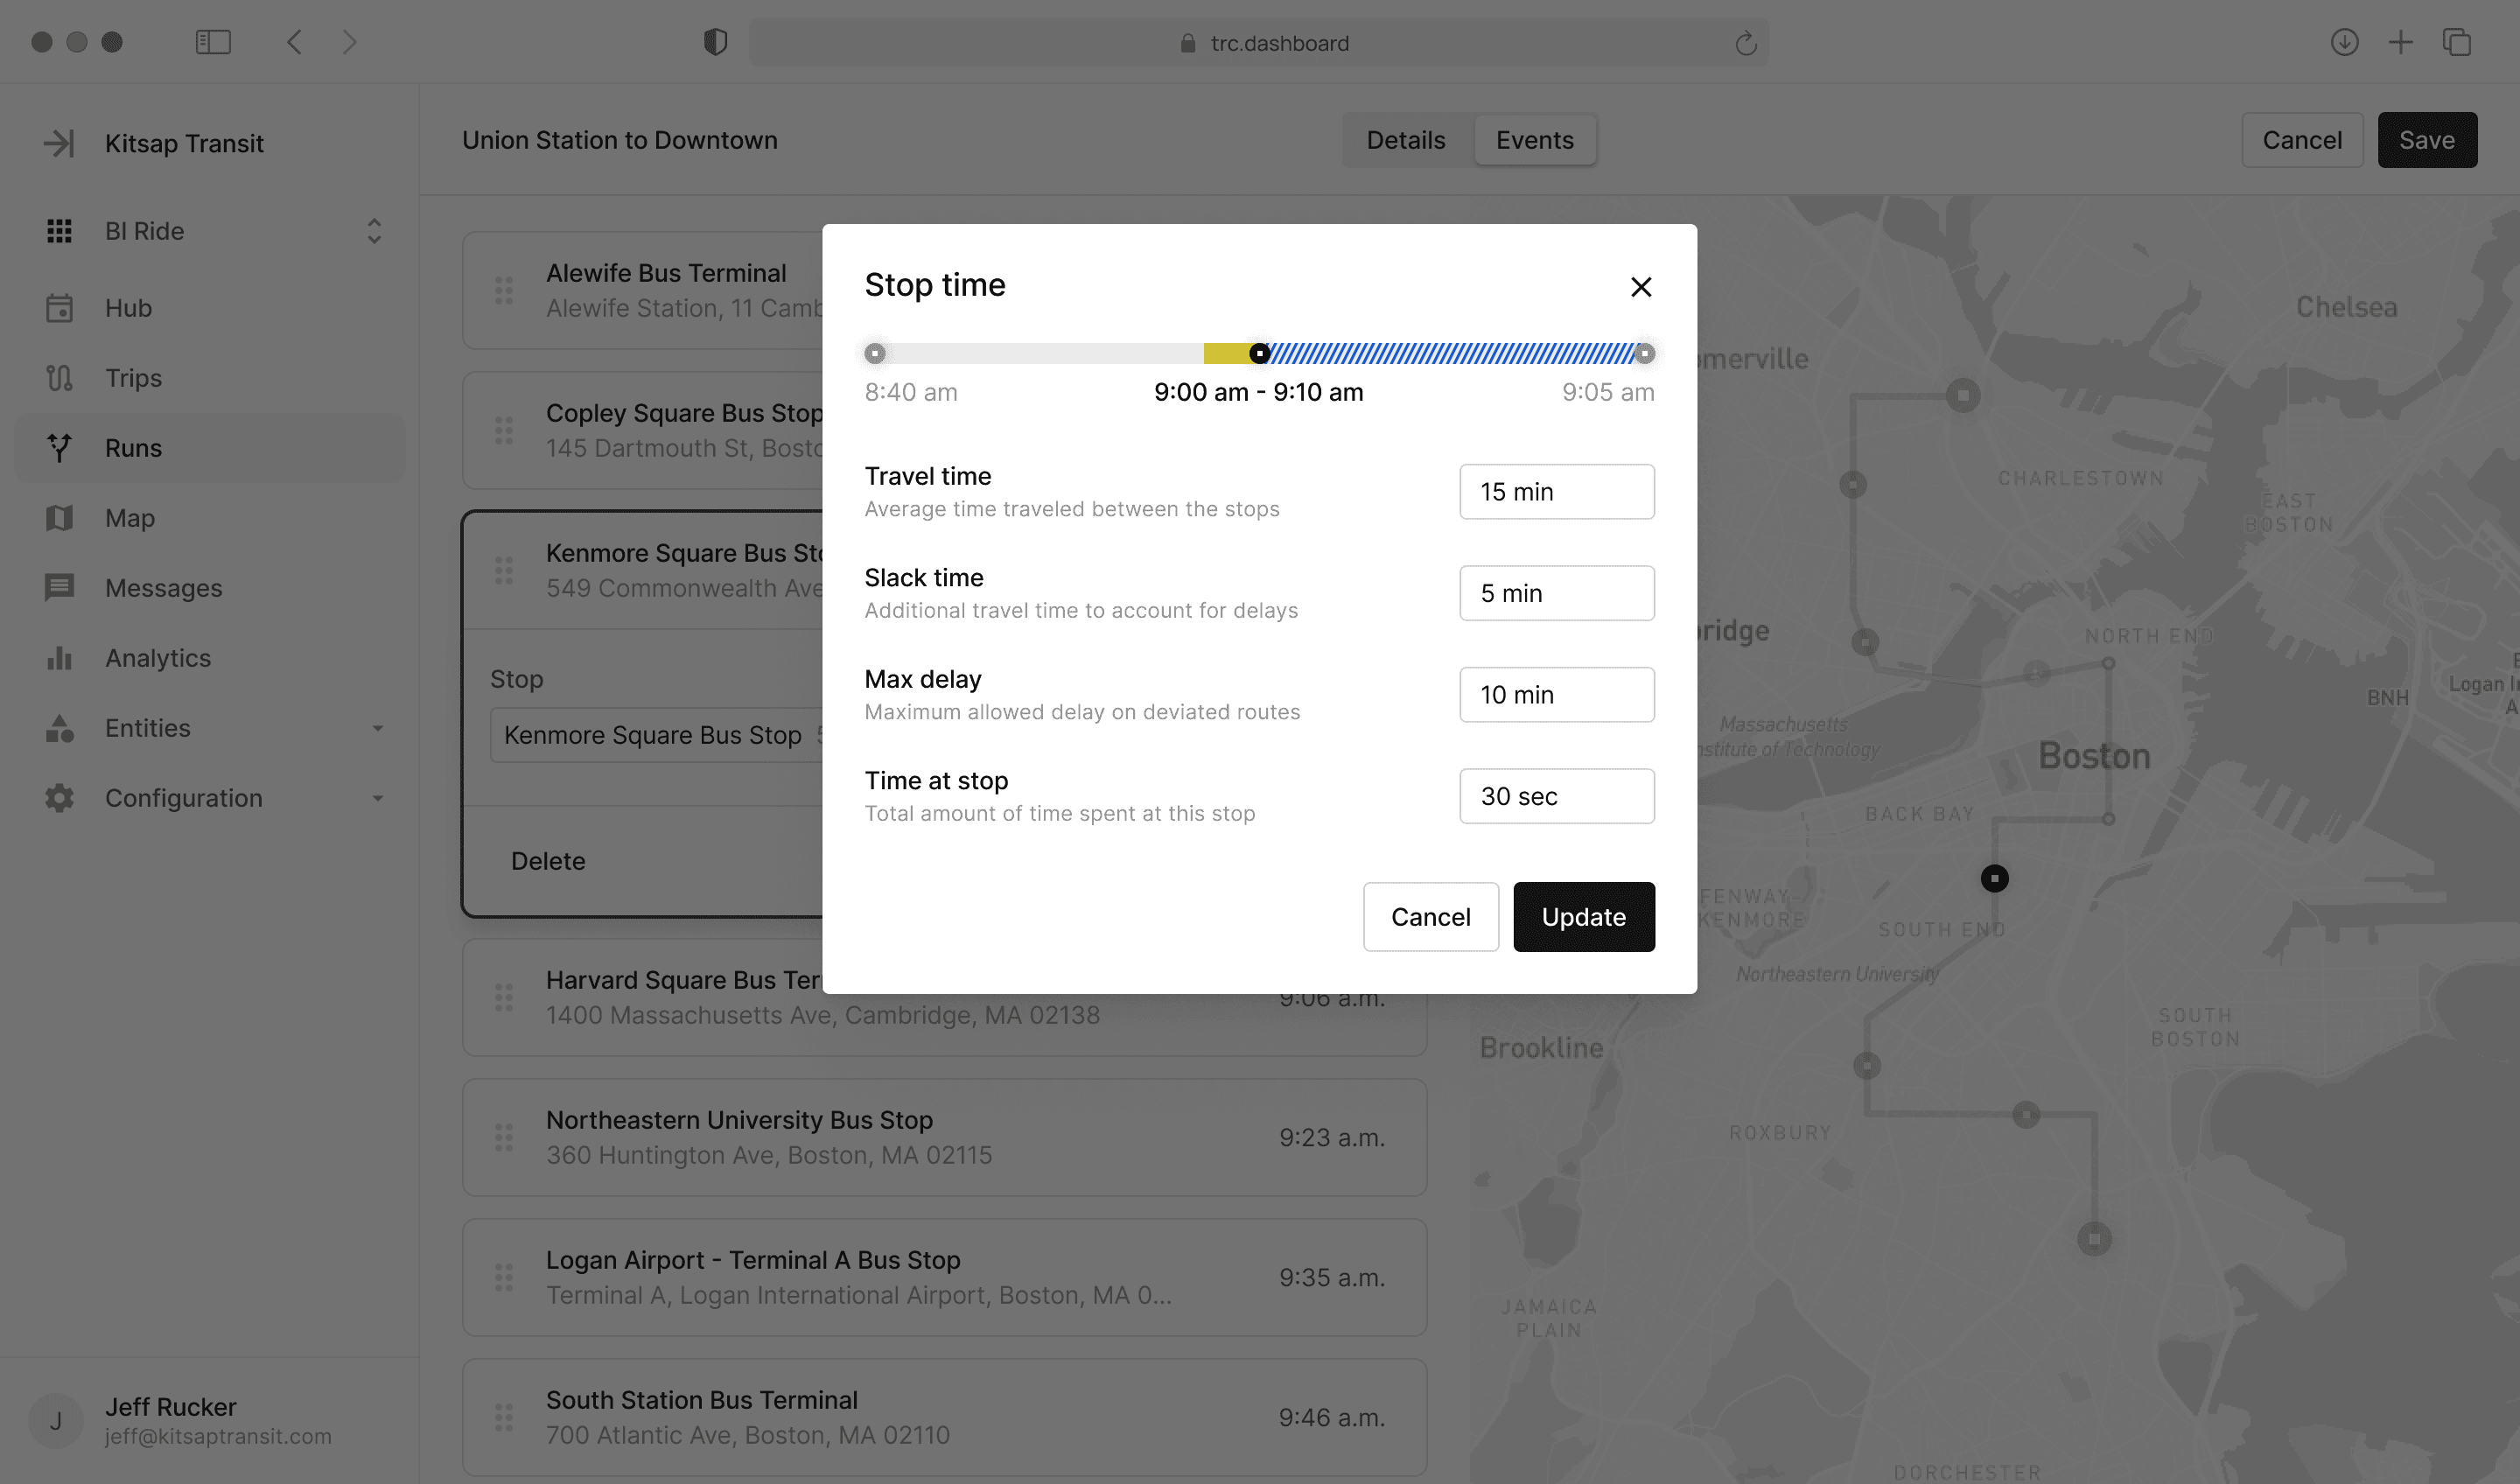
Task: Select the Northeastern University Bus Stop row
Action: point(944,1137)
